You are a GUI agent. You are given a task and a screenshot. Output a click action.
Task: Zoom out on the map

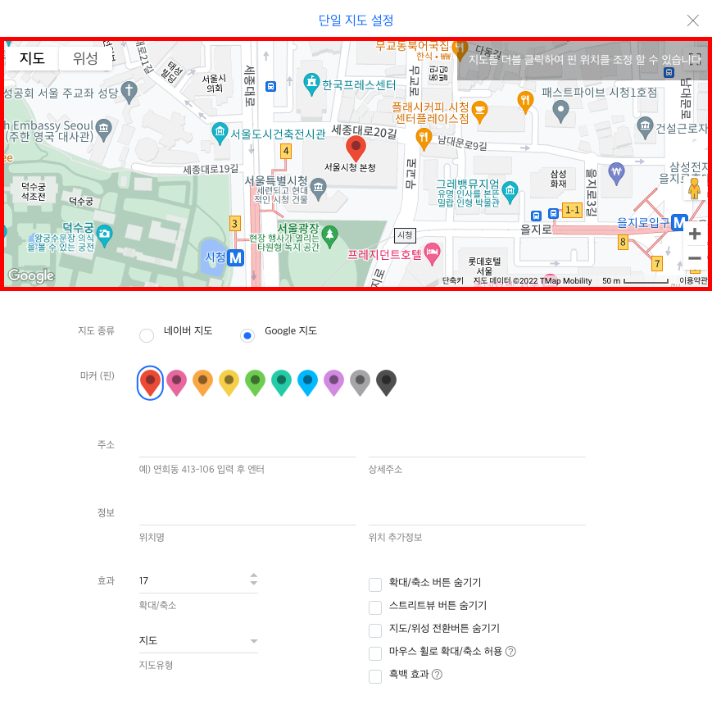click(x=694, y=258)
